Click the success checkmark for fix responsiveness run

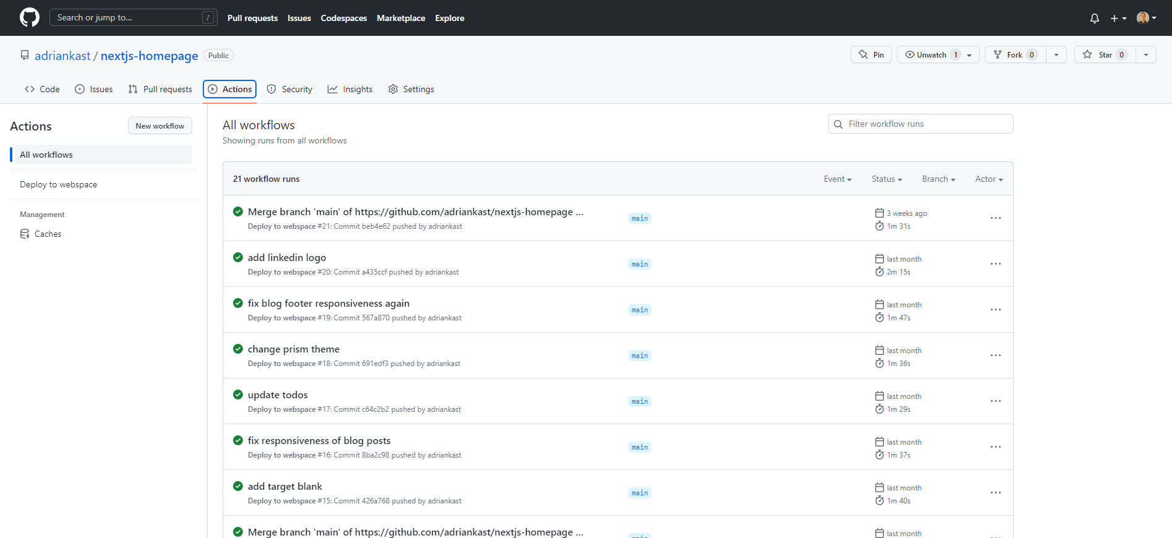click(x=238, y=440)
